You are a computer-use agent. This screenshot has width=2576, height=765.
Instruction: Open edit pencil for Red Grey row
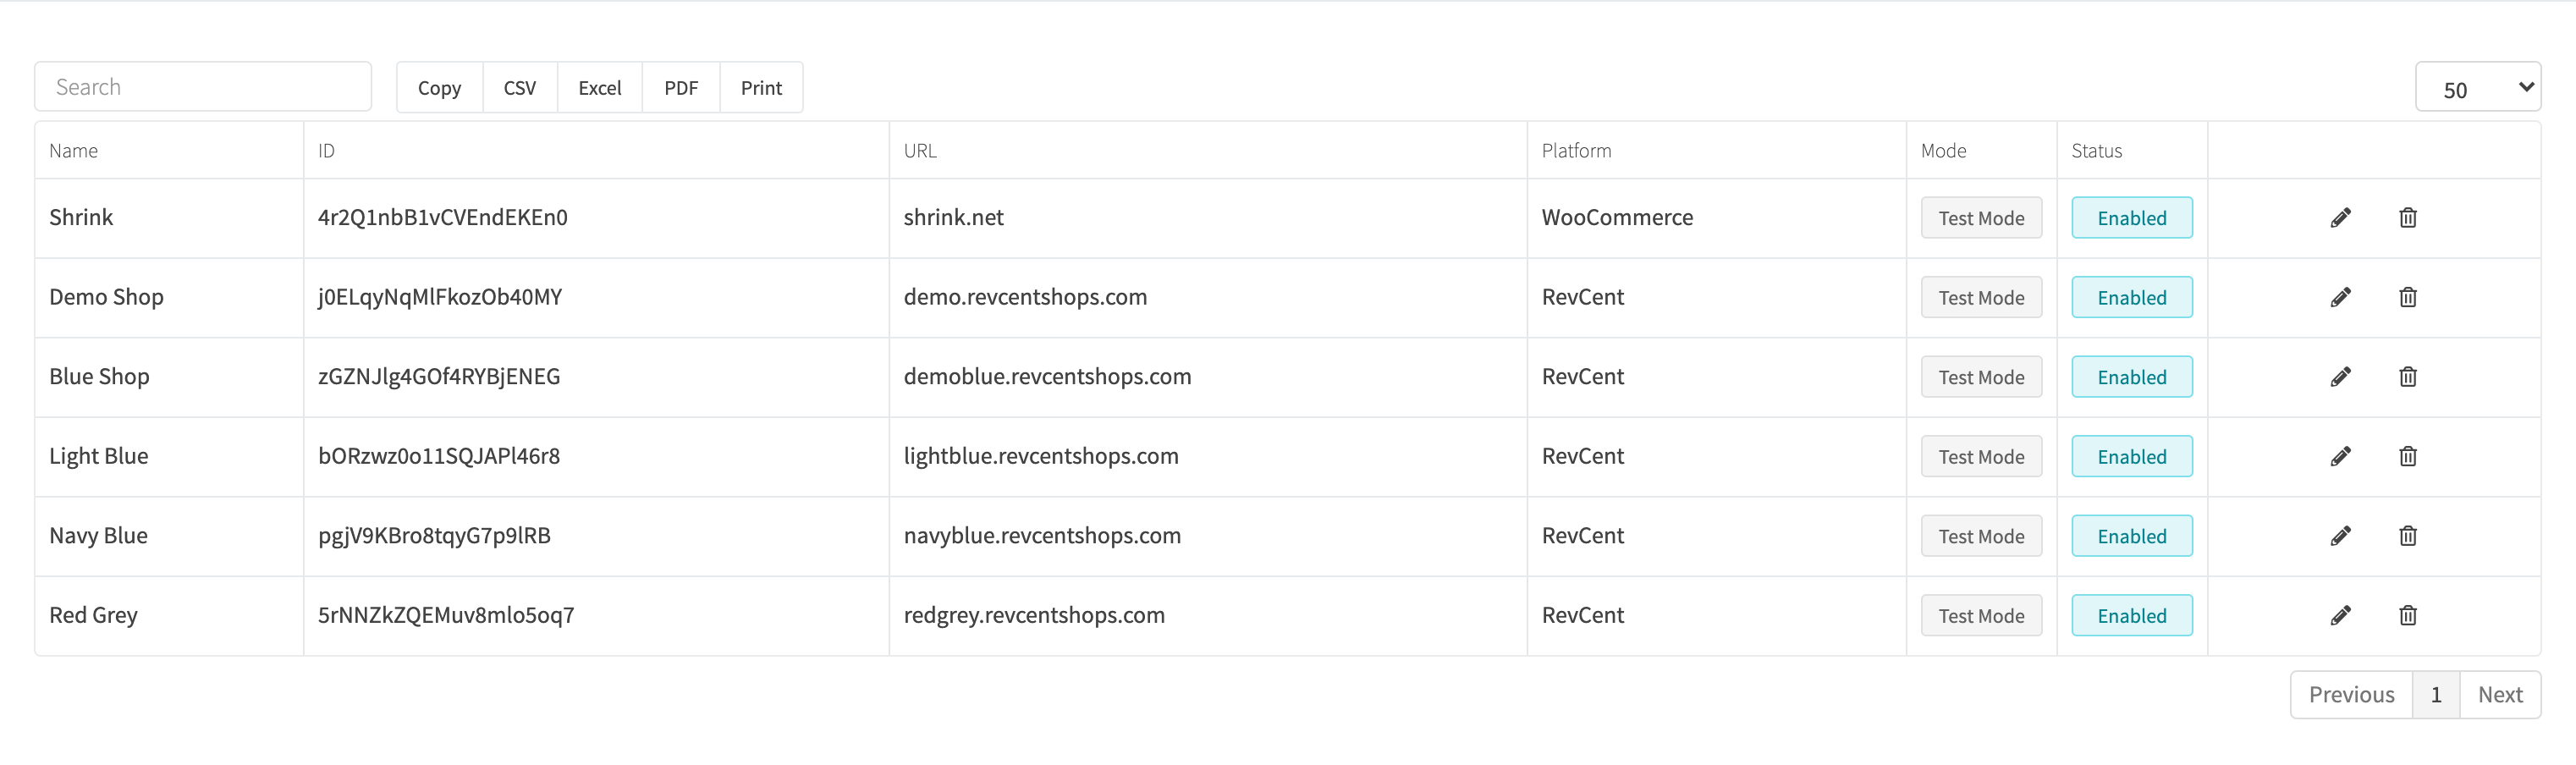point(2340,615)
